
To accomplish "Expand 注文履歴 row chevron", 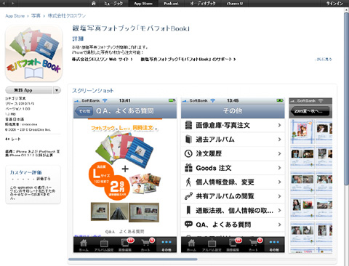I will tap(279, 153).
